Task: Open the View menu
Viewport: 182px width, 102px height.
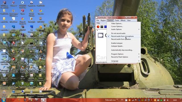Action: 129,20
